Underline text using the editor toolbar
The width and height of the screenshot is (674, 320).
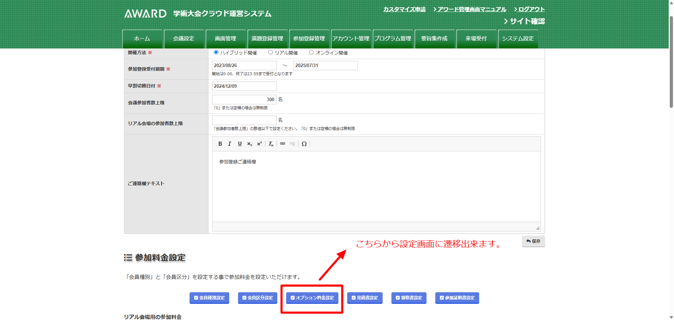coord(240,144)
